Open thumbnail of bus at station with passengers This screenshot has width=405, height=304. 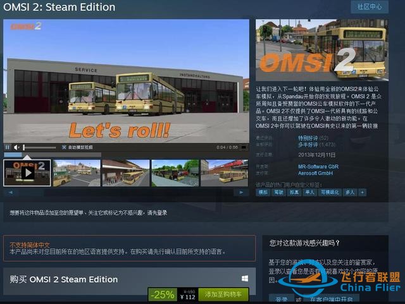coord(126,173)
